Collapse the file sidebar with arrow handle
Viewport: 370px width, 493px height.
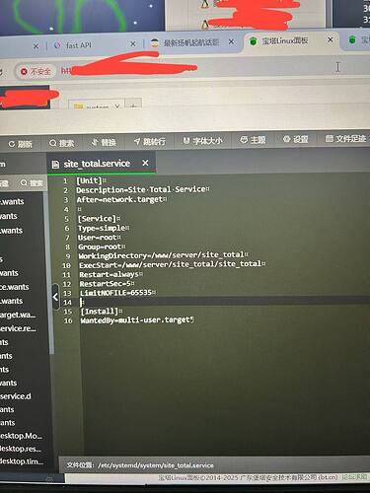coord(55,297)
